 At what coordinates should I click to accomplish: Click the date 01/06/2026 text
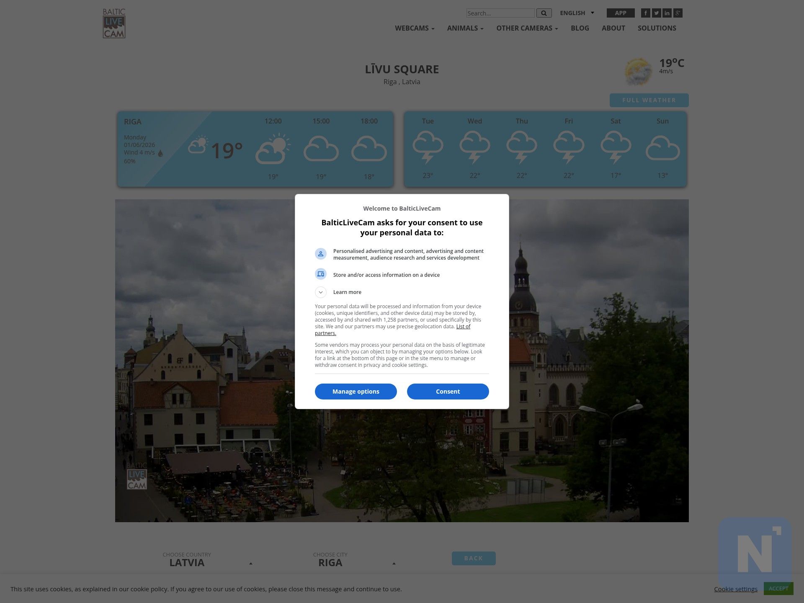[x=139, y=145]
